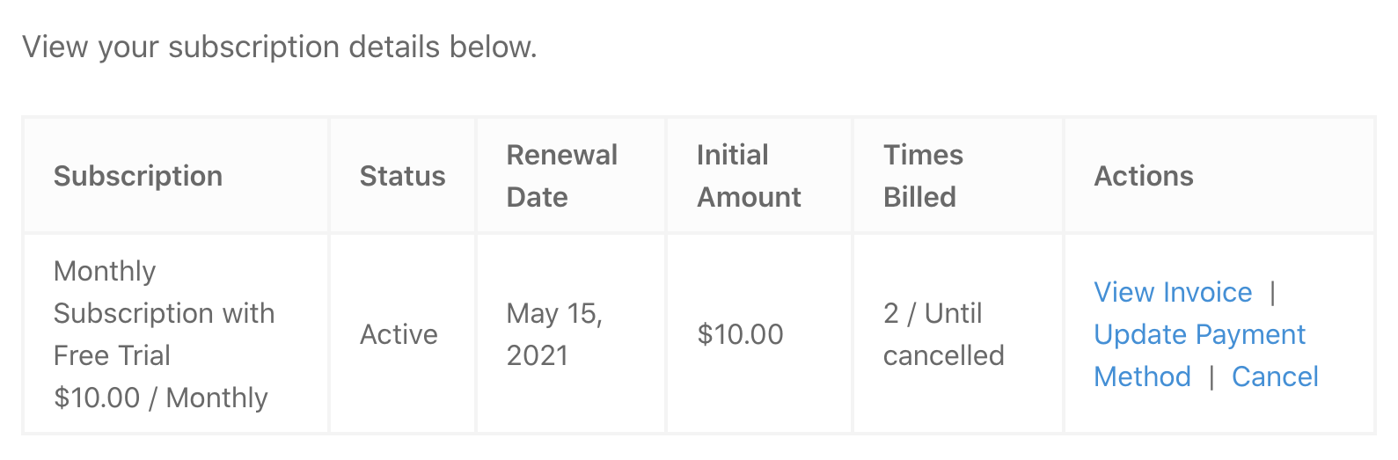Select the Subscription column header
This screenshot has height=460, width=1398.
[x=138, y=176]
